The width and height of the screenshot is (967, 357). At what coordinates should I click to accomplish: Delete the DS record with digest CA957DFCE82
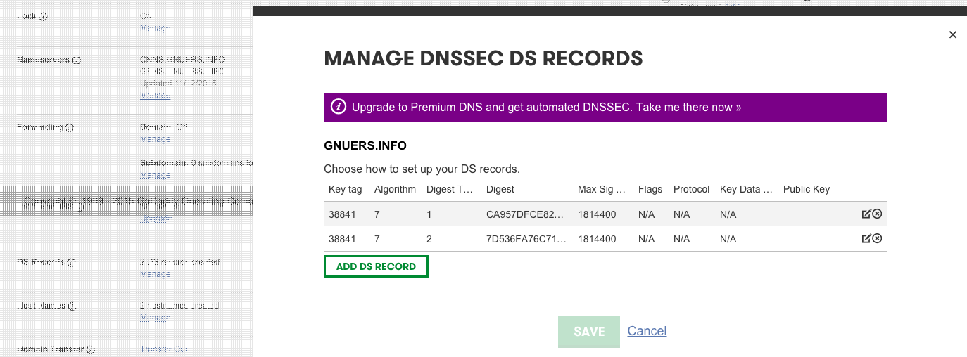coord(877,214)
